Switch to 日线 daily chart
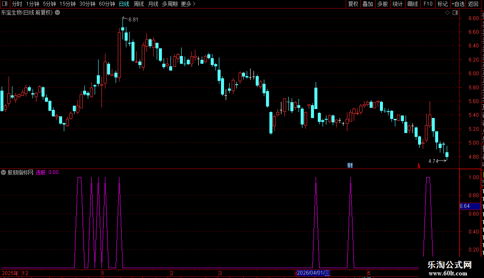Screen dimensions: 484x278 coord(124,4)
